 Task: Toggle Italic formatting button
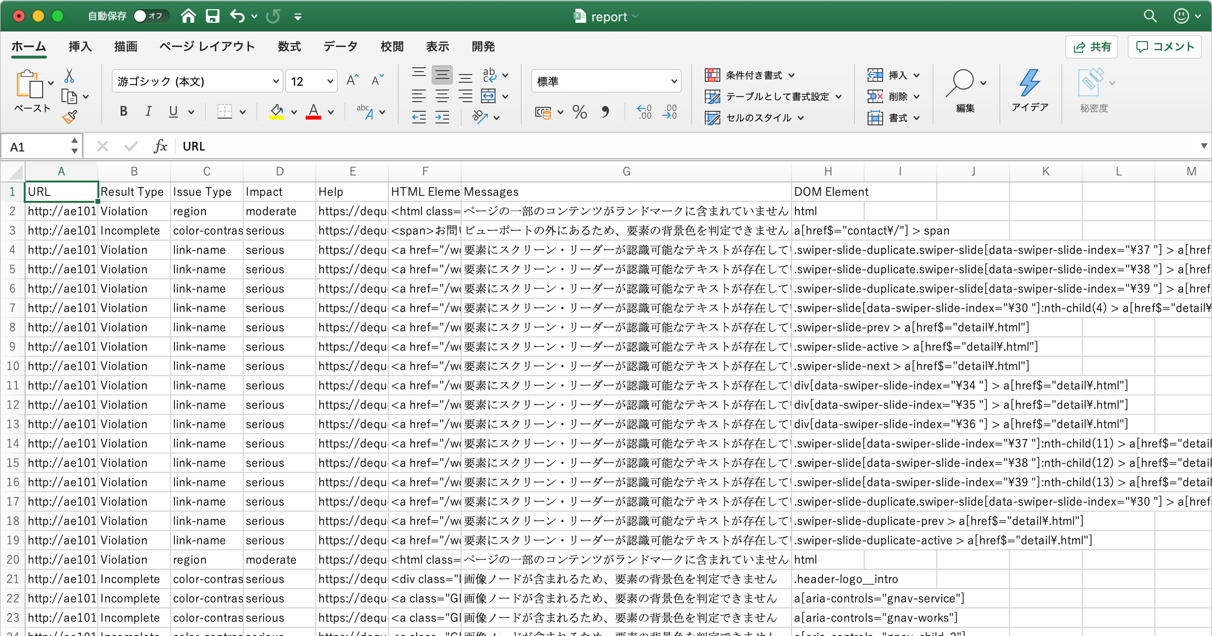pyautogui.click(x=148, y=111)
